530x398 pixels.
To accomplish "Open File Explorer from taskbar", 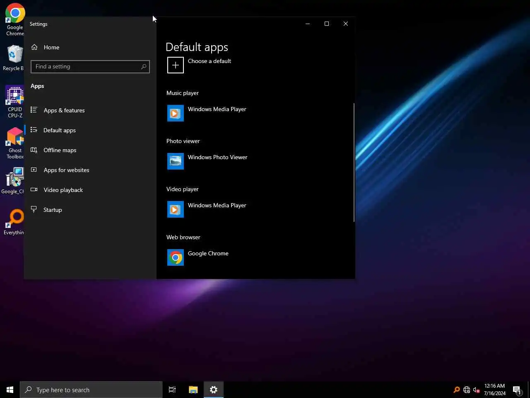I will coord(193,390).
